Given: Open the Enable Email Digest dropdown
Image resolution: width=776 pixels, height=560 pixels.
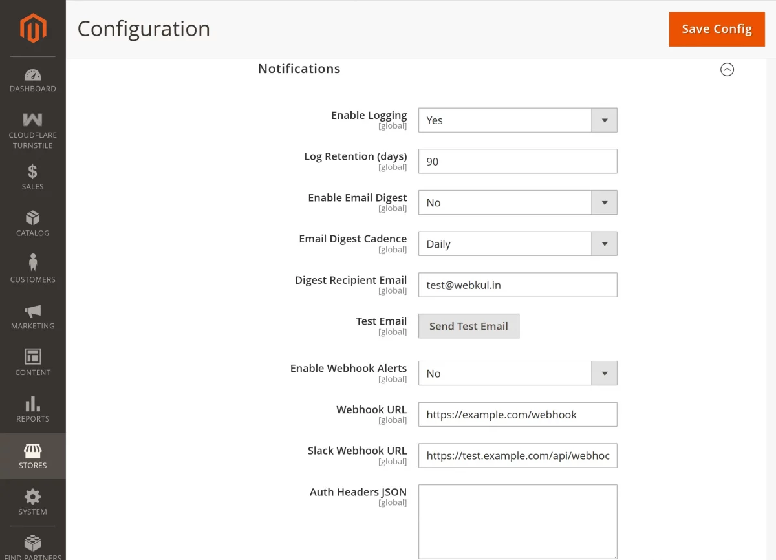Looking at the screenshot, I should tap(517, 202).
